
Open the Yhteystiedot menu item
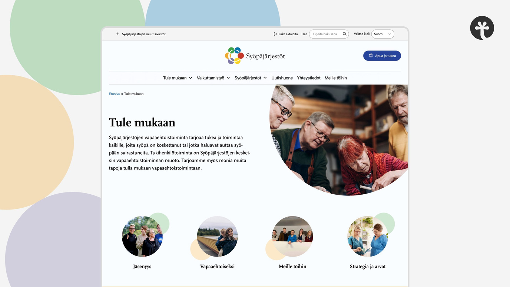[x=309, y=78]
